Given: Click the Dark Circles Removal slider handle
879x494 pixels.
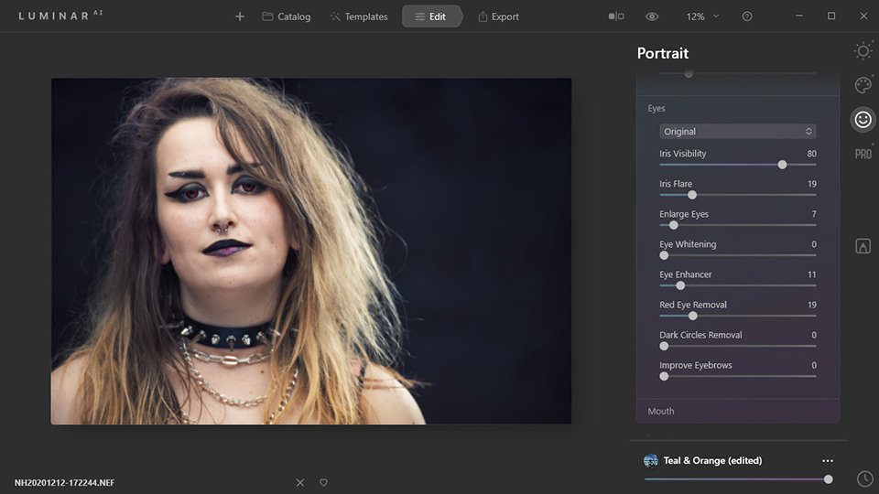Looking at the screenshot, I should (x=665, y=346).
